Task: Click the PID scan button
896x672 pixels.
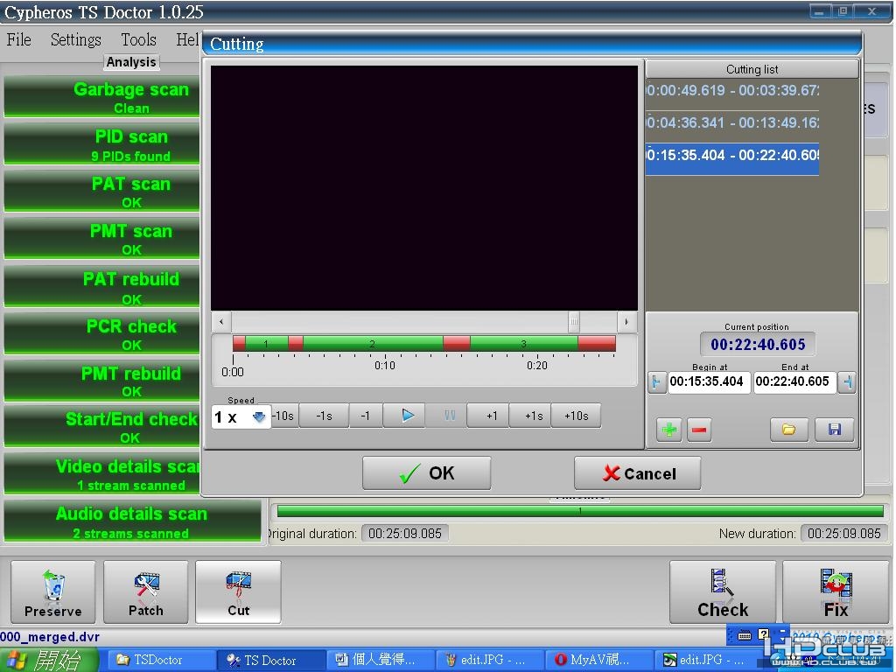Action: [x=102, y=144]
